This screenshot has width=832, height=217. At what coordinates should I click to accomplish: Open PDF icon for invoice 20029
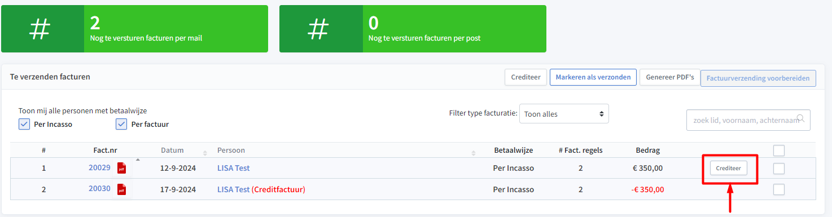click(121, 168)
